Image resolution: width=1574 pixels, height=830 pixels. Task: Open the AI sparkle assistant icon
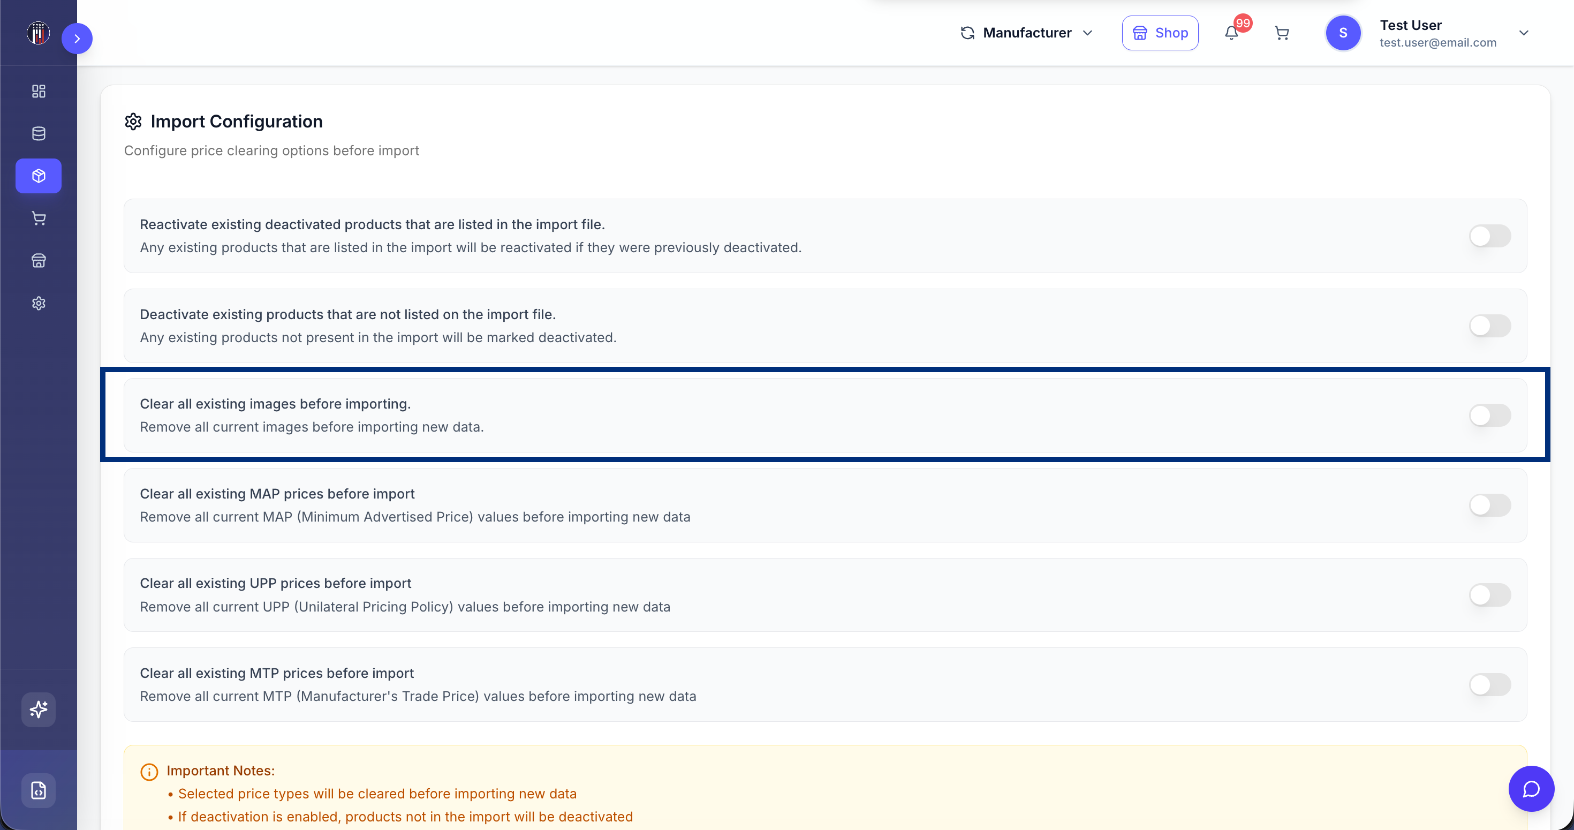(39, 710)
